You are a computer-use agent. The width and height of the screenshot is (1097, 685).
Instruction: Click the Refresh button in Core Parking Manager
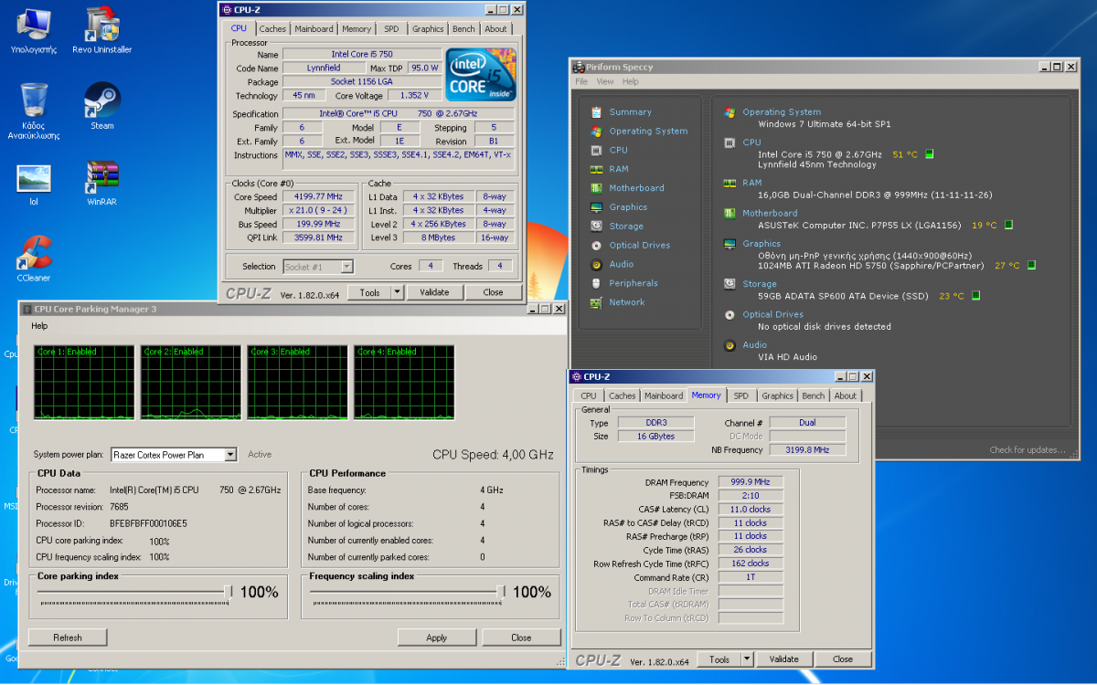(x=68, y=638)
